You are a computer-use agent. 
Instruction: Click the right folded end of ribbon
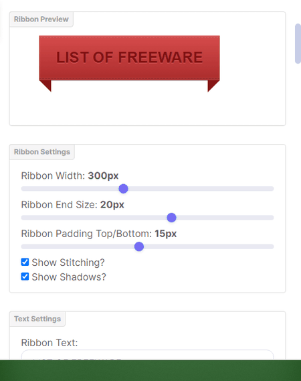[x=212, y=85]
